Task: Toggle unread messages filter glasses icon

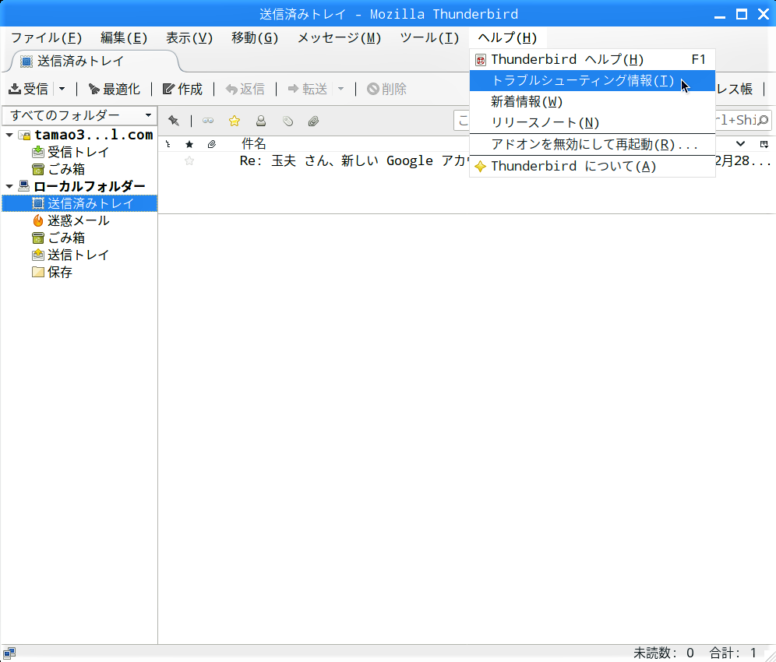Action: pos(208,121)
